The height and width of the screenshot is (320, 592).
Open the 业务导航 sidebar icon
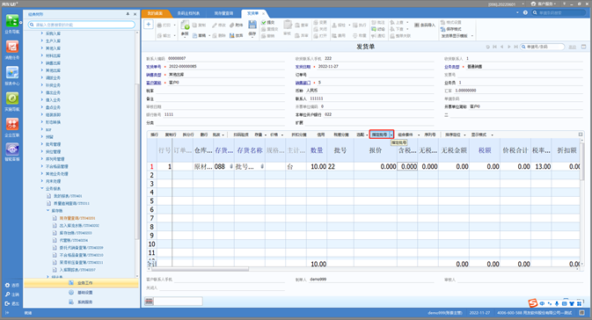tap(12, 21)
